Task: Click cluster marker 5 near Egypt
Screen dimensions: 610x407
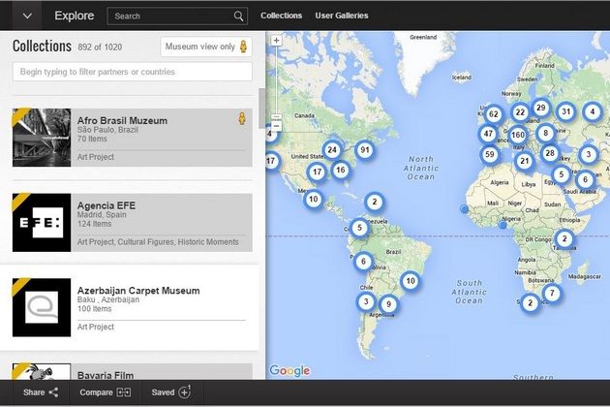Action: (x=561, y=174)
